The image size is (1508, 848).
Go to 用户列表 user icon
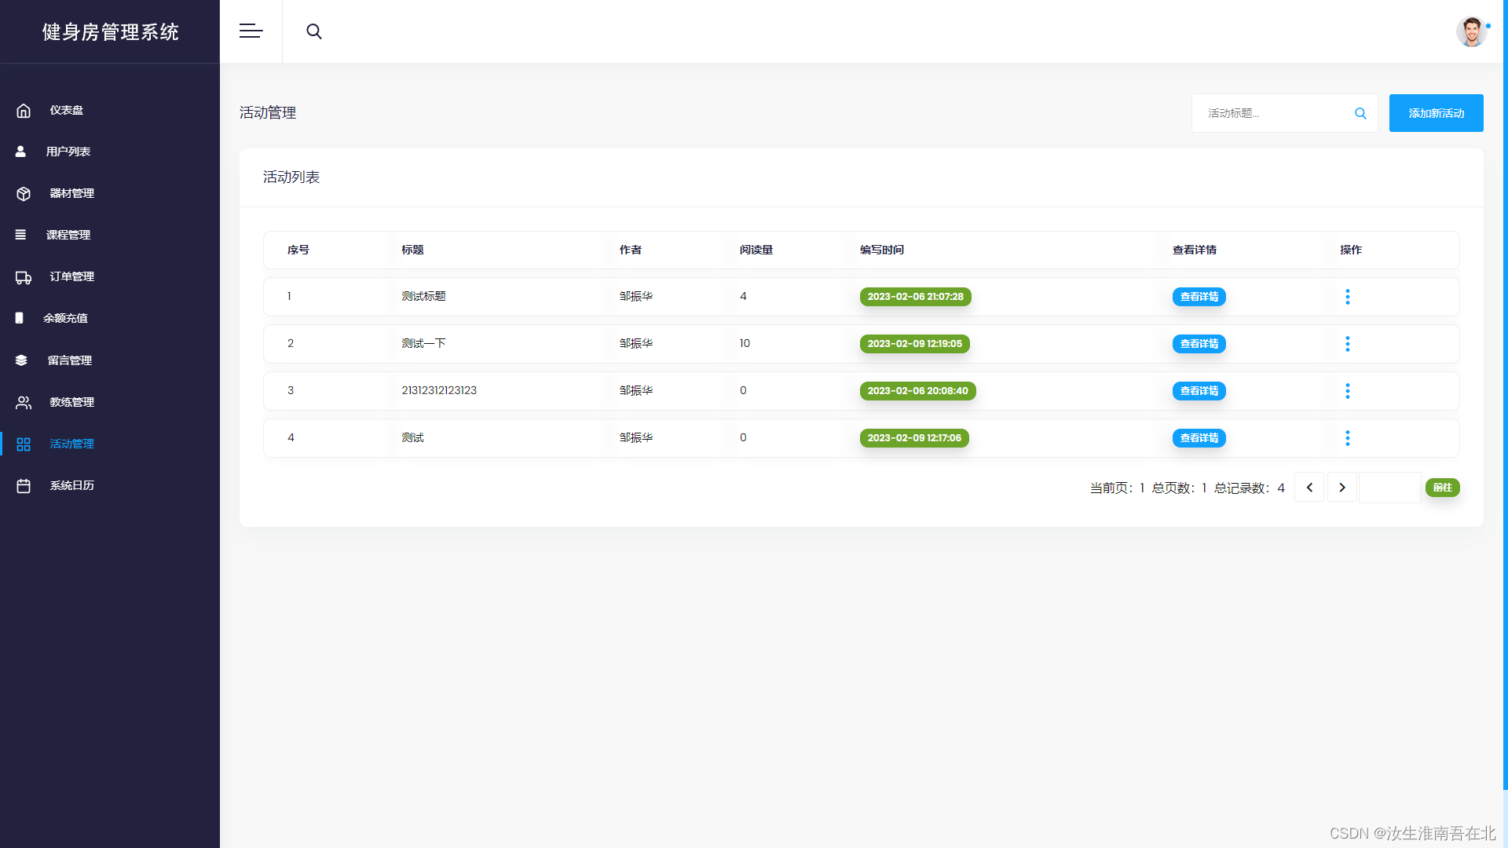pyautogui.click(x=21, y=152)
